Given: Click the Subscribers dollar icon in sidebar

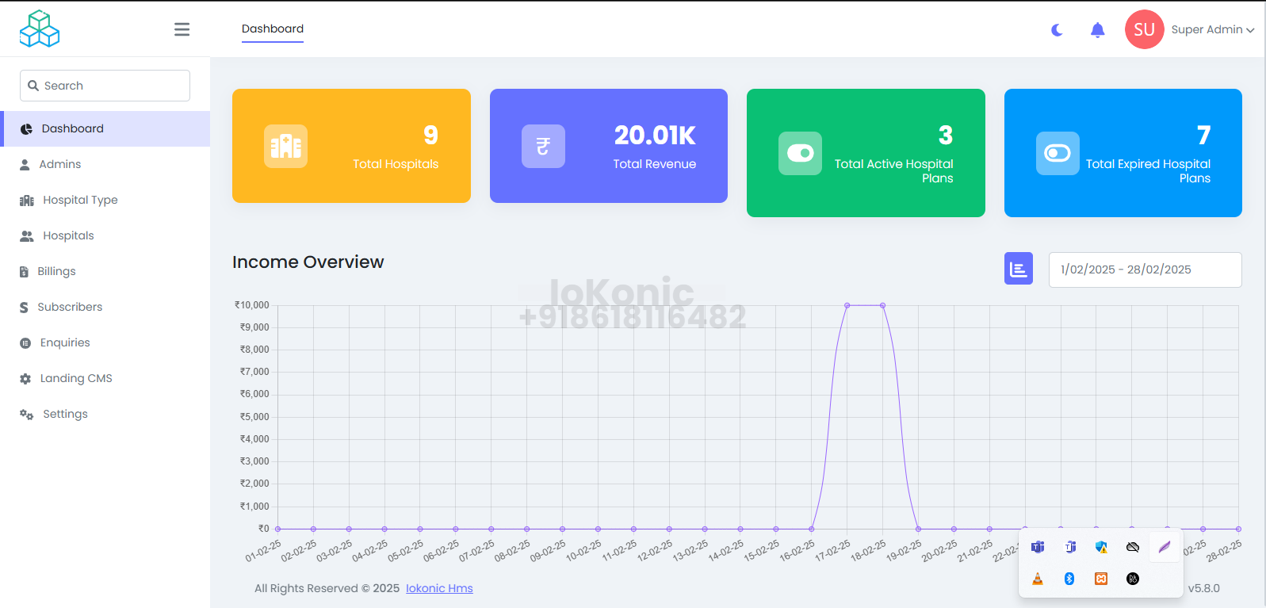Looking at the screenshot, I should pos(24,308).
